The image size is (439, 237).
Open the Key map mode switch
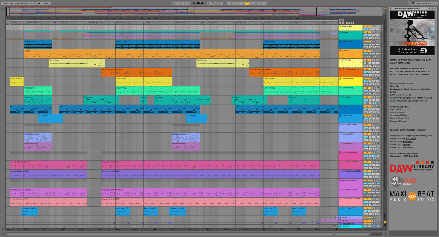[417, 3]
